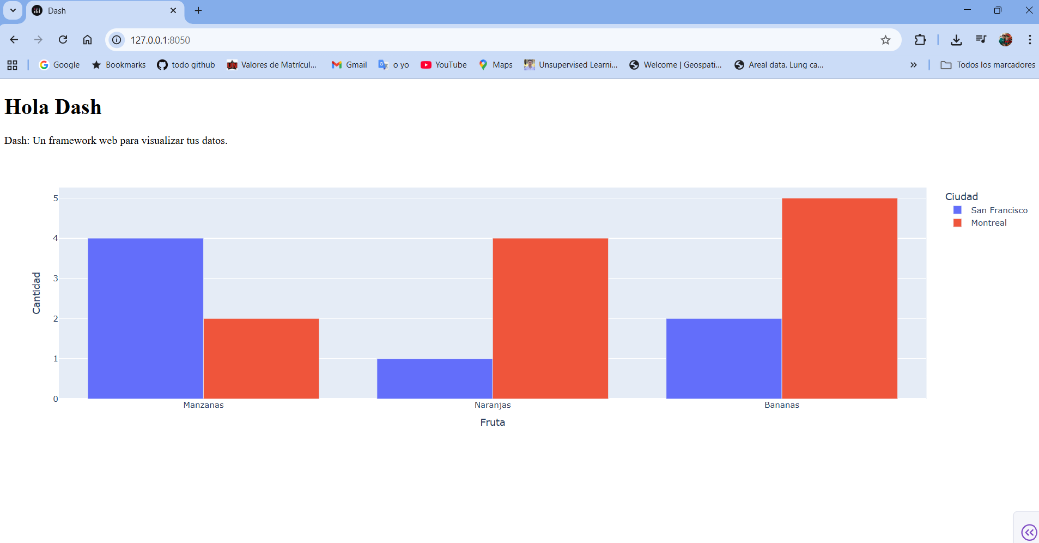
Task: Open the media control playlist icon
Action: point(981,40)
